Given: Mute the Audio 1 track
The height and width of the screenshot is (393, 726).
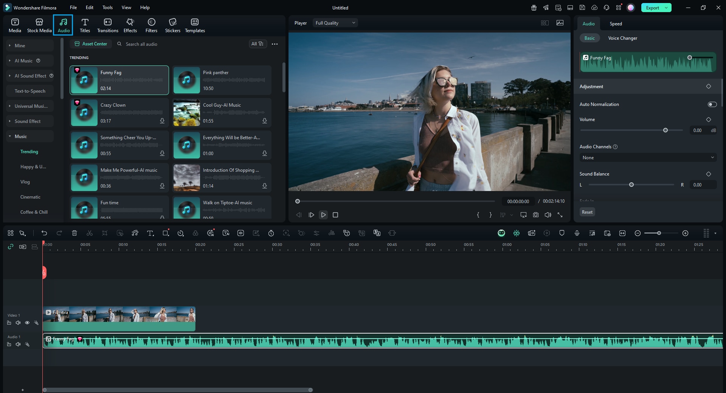Looking at the screenshot, I should pyautogui.click(x=18, y=344).
